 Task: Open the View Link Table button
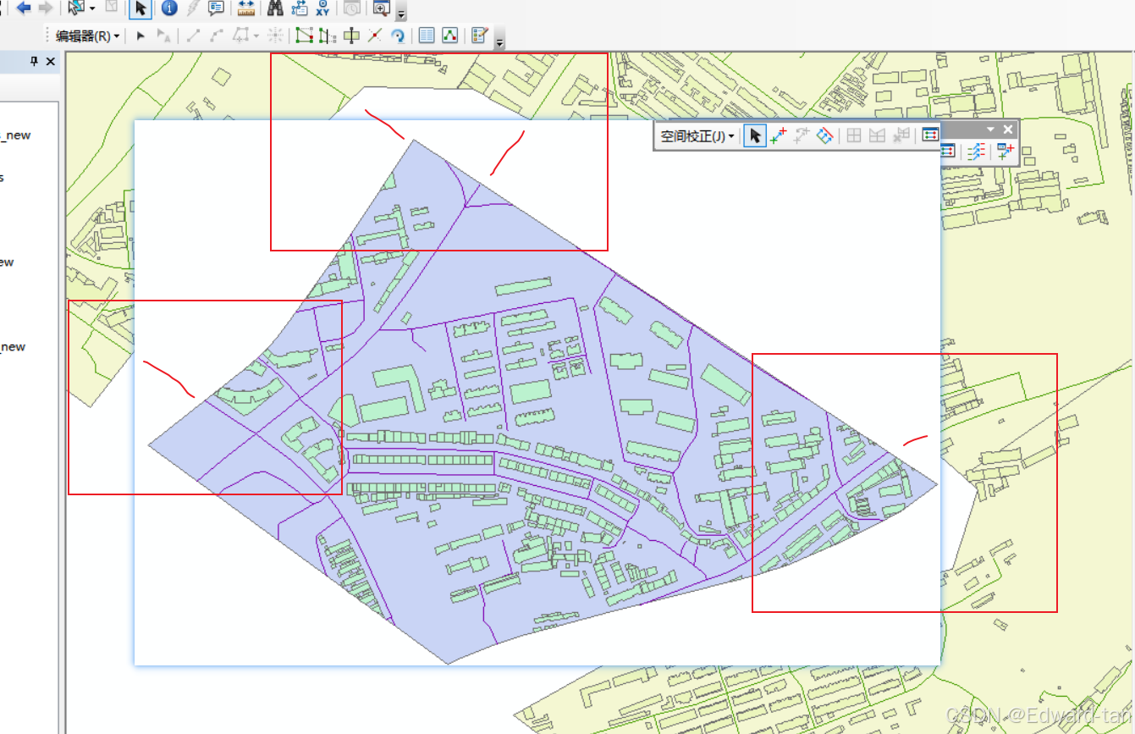point(930,135)
